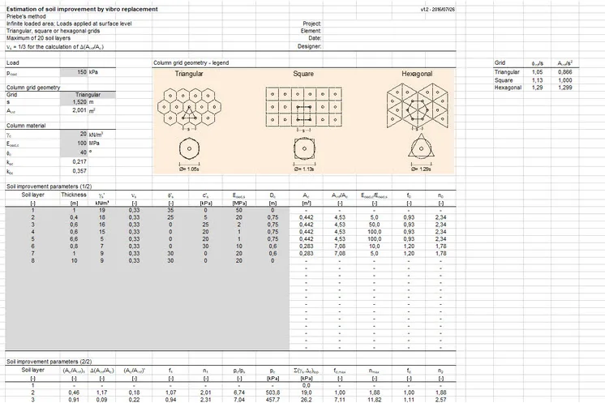This screenshot has width=605, height=403.
Task: Select the layer 7 column diameter cell 0,6
Action: (272, 253)
